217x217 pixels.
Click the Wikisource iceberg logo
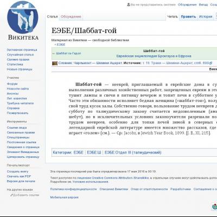[23, 17]
